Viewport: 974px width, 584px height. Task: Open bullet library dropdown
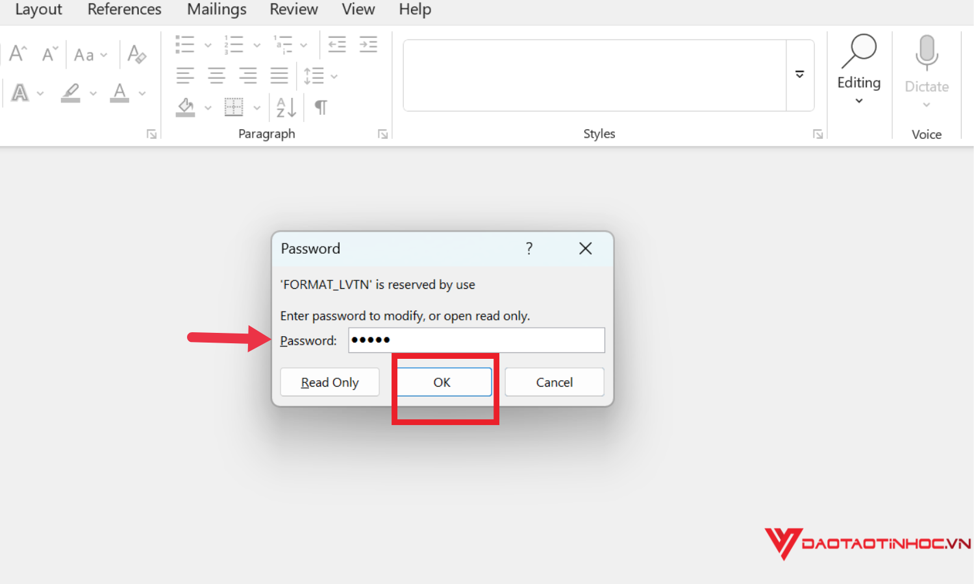[208, 45]
